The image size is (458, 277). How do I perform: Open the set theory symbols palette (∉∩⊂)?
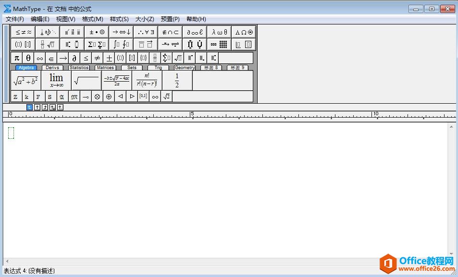pyautogui.click(x=170, y=32)
